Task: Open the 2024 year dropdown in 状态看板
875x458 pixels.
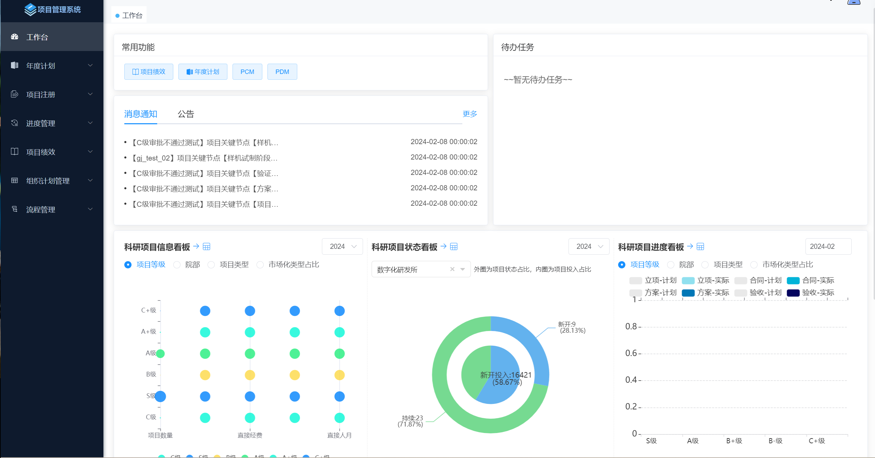Action: pos(589,246)
